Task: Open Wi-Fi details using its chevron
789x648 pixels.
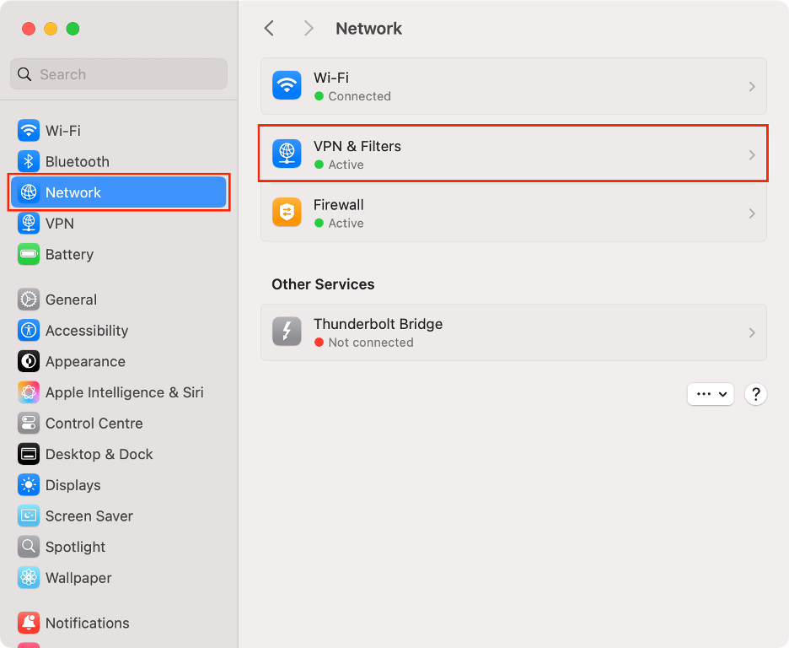Action: [751, 86]
